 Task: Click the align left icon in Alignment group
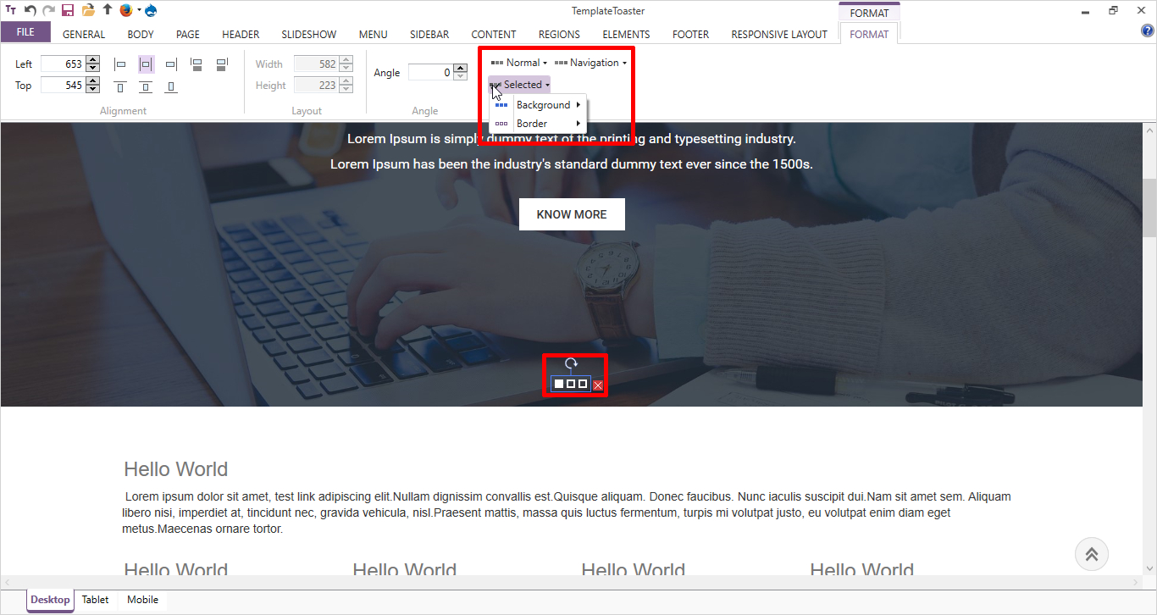[x=120, y=64]
